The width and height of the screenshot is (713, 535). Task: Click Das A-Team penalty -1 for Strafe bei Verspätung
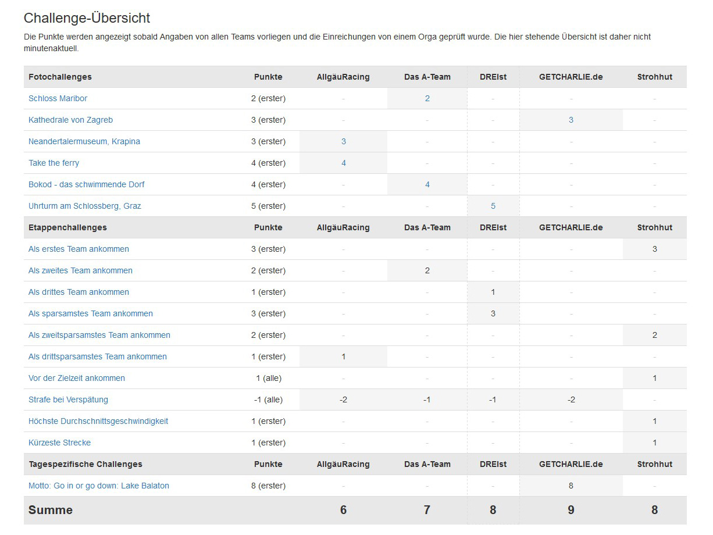click(x=427, y=400)
